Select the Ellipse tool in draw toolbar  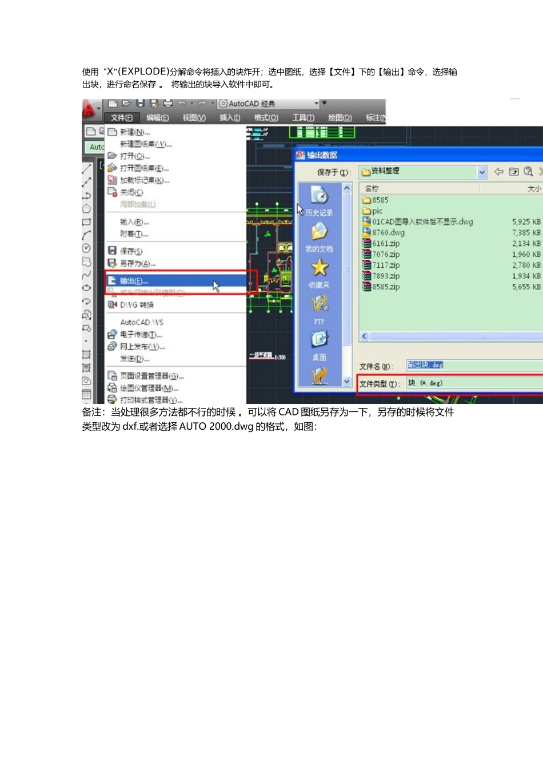click(x=87, y=288)
